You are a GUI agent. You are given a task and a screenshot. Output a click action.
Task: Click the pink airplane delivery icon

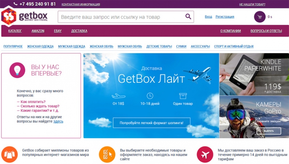pyautogui.click(x=205, y=154)
